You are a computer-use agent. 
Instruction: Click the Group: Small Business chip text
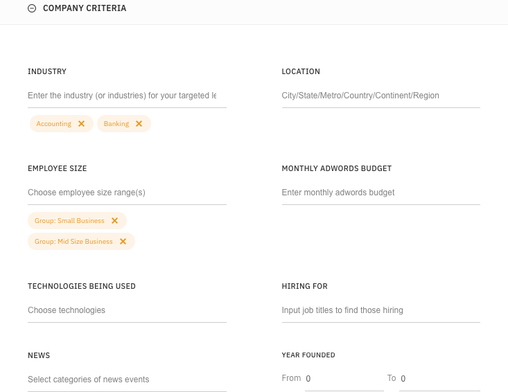click(69, 221)
